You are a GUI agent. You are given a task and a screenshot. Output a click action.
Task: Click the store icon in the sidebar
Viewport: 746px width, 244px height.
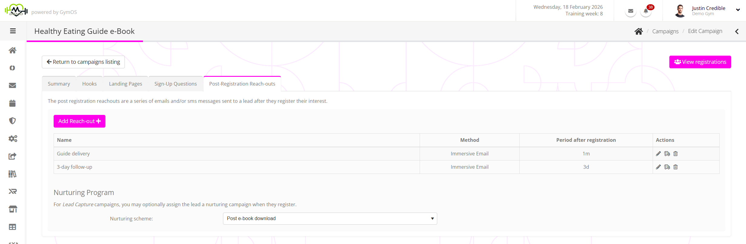[12, 209]
